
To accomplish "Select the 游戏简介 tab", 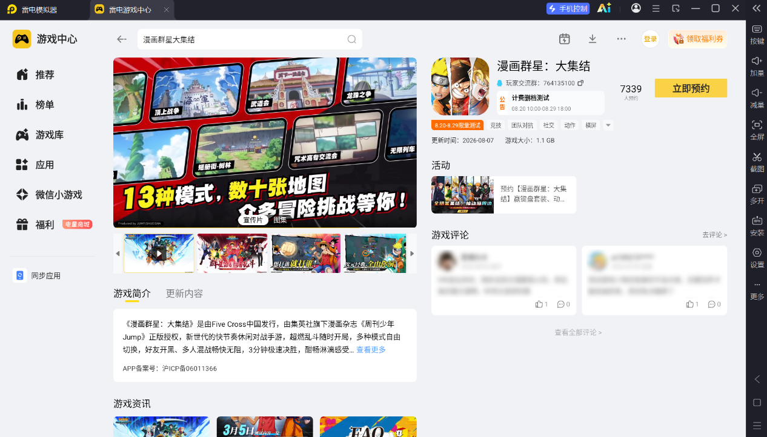I will pos(132,294).
